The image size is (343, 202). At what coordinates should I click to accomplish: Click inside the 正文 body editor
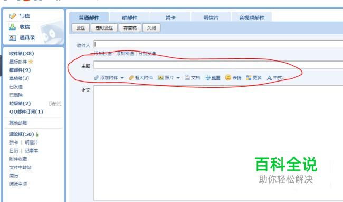click(x=218, y=143)
